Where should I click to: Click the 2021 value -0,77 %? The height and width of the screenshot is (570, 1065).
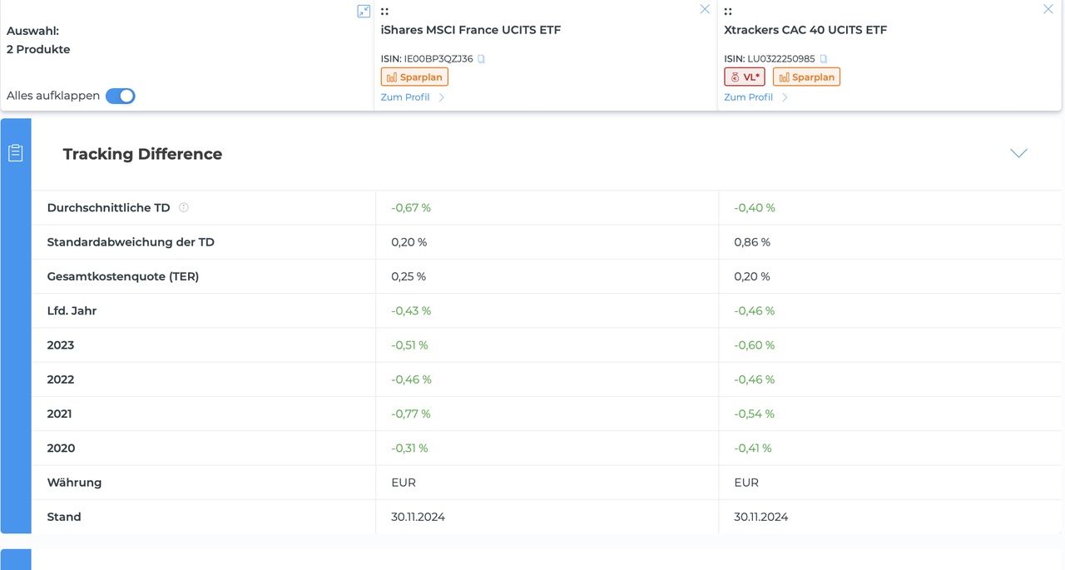(x=411, y=414)
